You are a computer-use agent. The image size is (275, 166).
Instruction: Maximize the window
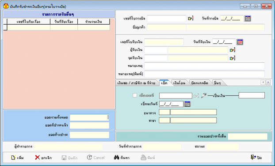256,6
